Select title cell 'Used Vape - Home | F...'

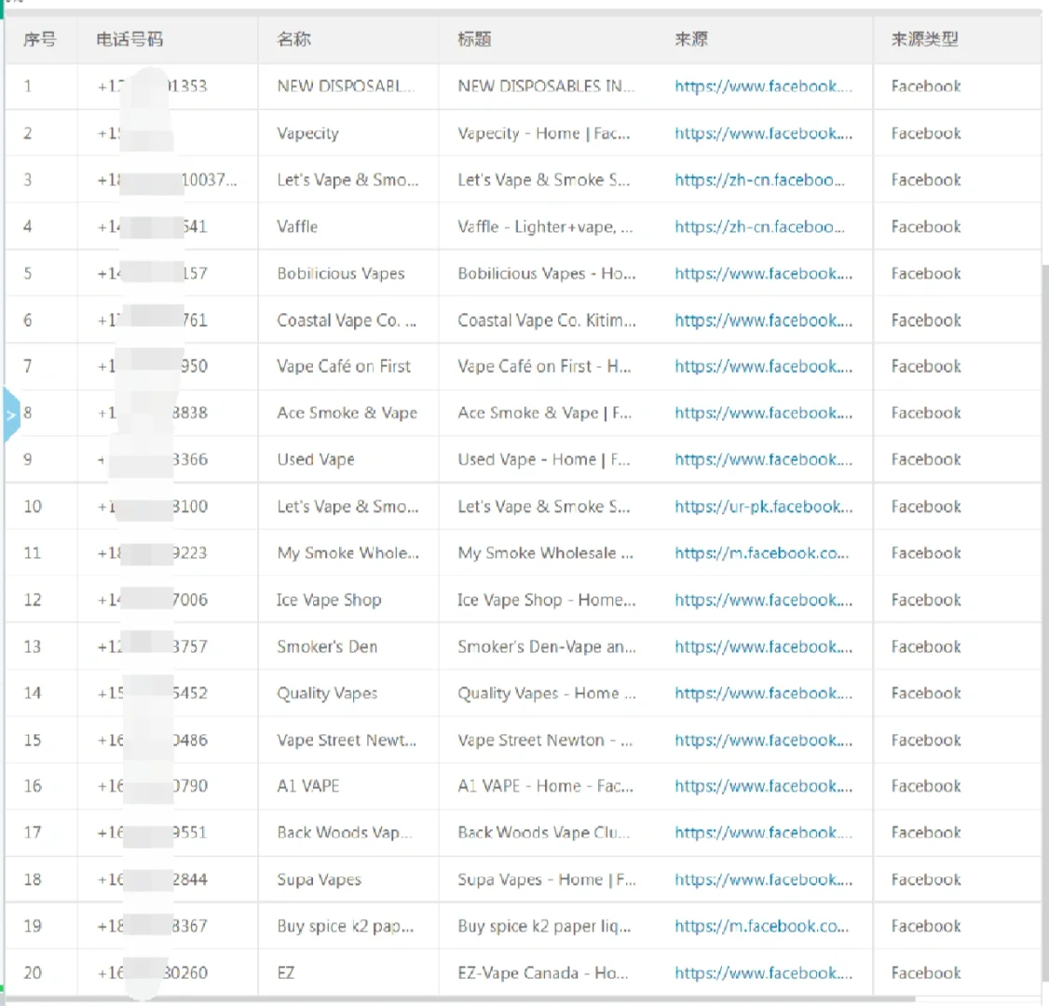pos(543,459)
